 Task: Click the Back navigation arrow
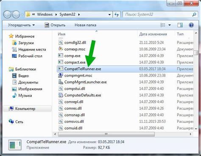[7, 14]
